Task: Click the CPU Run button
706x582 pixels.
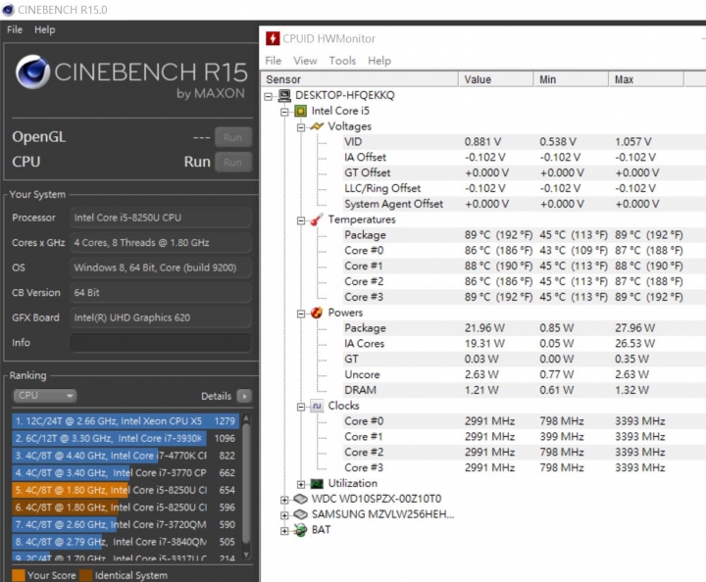Action: coord(232,162)
